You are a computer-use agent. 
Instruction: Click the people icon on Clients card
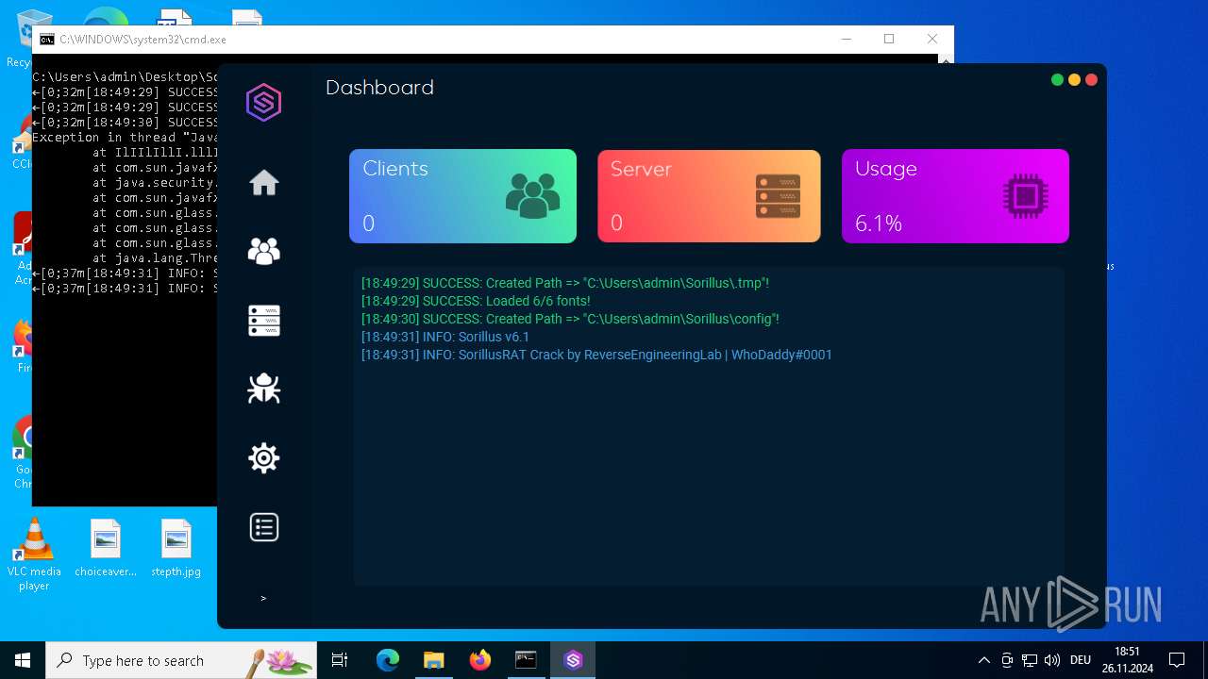(x=532, y=196)
